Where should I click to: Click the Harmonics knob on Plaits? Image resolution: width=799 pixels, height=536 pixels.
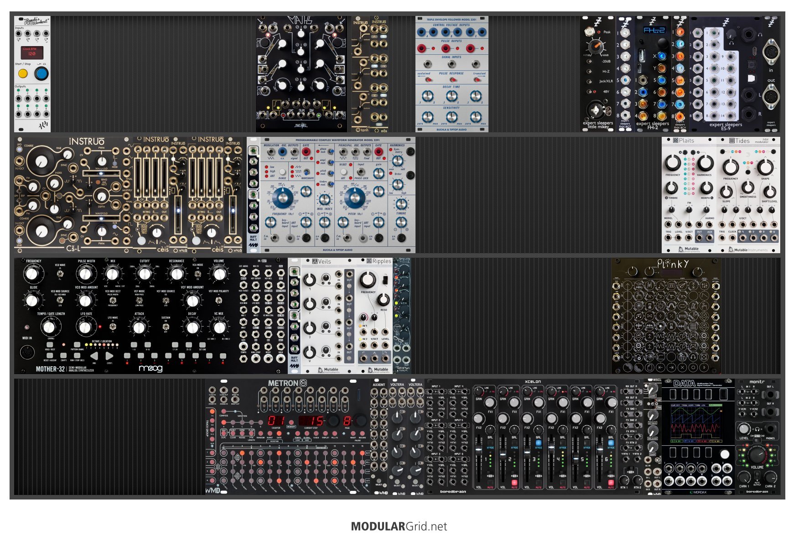pyautogui.click(x=705, y=163)
